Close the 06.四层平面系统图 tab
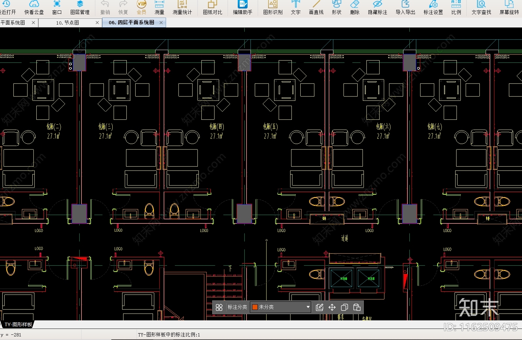 [x=161, y=23]
